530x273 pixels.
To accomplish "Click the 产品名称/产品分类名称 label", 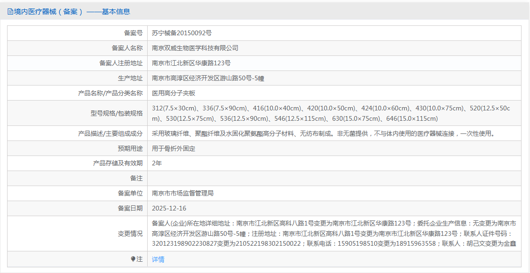I will (110, 93).
